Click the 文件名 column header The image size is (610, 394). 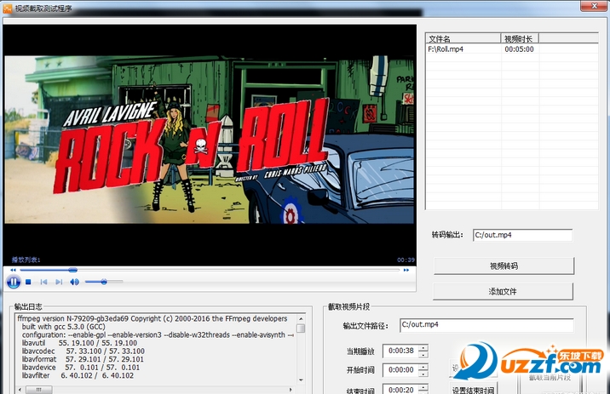click(x=463, y=38)
